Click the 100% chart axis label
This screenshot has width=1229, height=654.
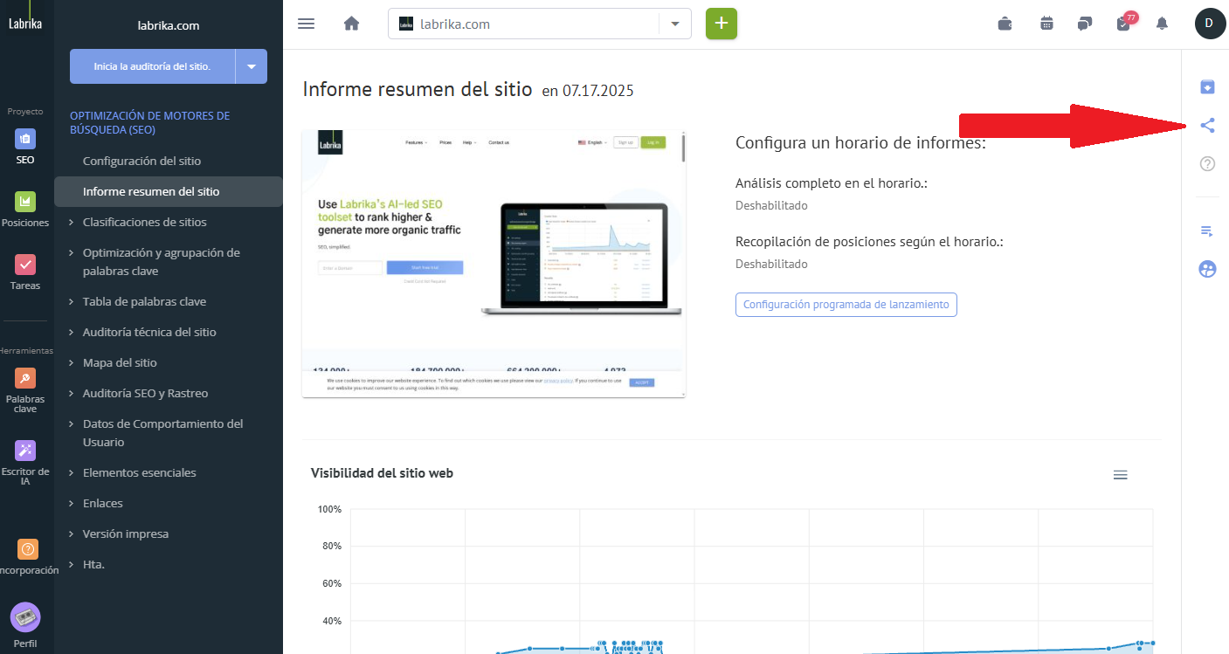pyautogui.click(x=328, y=509)
